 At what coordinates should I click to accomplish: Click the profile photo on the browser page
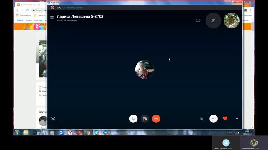tap(42, 59)
